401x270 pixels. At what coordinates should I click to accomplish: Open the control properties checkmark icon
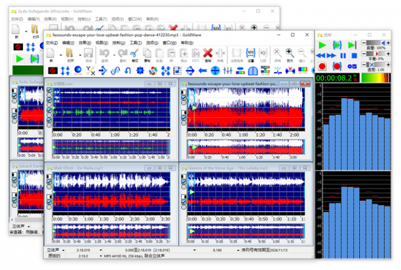tap(352, 67)
